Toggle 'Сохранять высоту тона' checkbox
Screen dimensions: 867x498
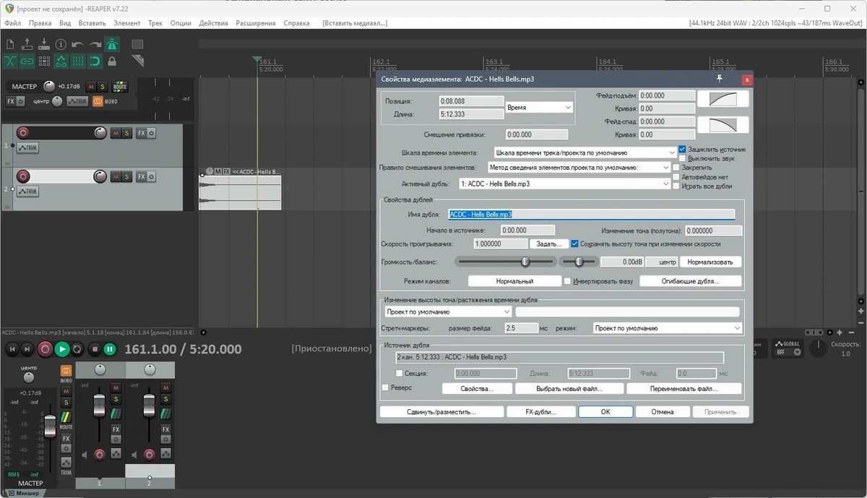[574, 244]
